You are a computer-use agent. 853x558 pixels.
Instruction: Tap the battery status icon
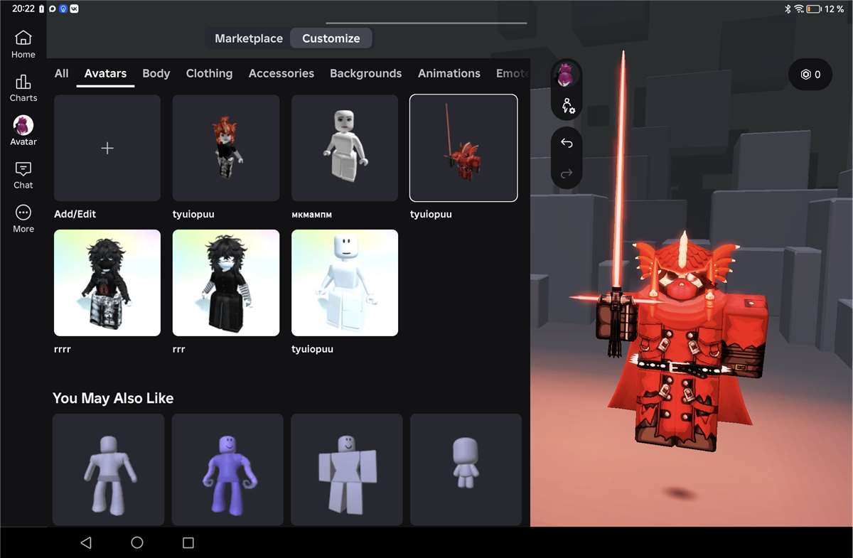pos(814,9)
